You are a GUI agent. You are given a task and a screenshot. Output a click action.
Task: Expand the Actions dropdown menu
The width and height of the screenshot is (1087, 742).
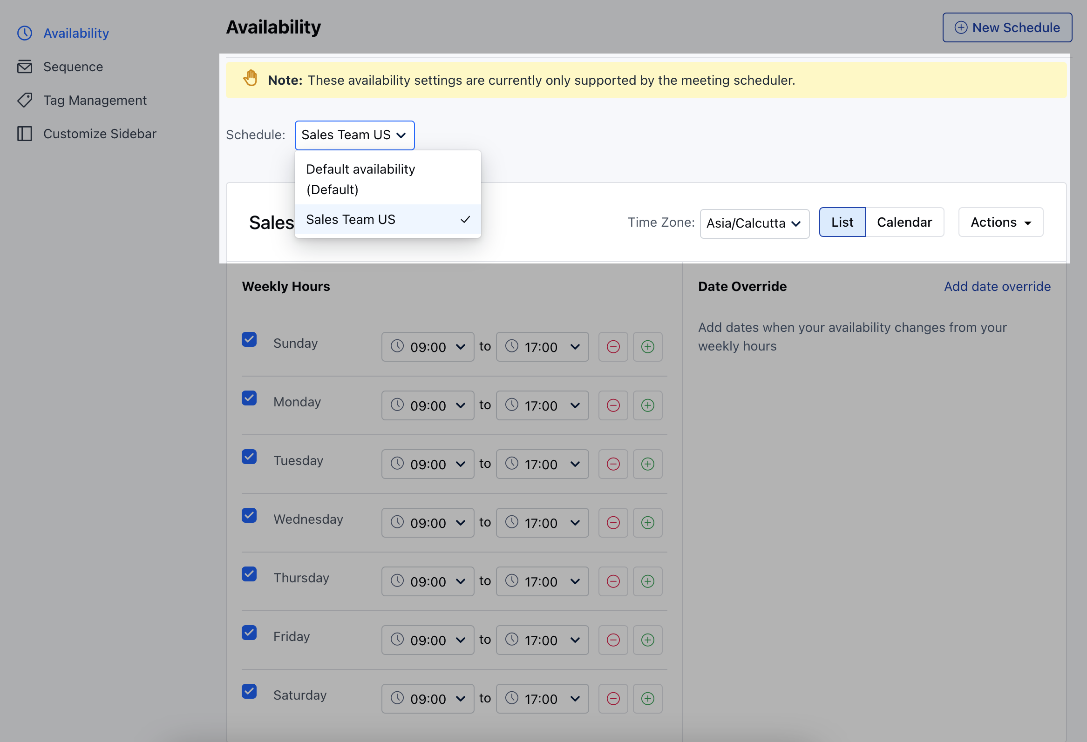[x=1000, y=222]
